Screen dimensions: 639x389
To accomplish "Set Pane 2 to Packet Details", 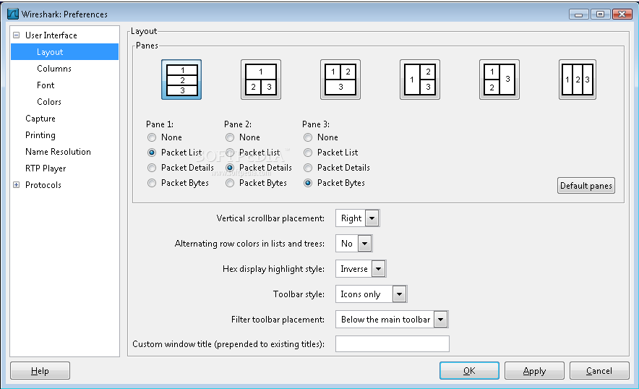I will 230,168.
